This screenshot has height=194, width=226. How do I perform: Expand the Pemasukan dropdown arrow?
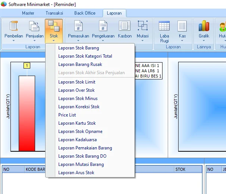coord(78,41)
